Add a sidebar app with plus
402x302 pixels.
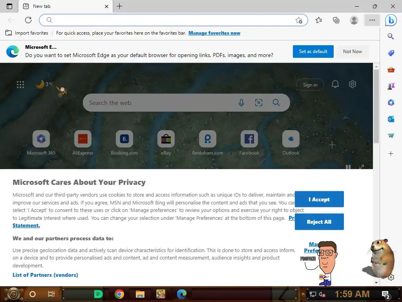click(x=391, y=154)
